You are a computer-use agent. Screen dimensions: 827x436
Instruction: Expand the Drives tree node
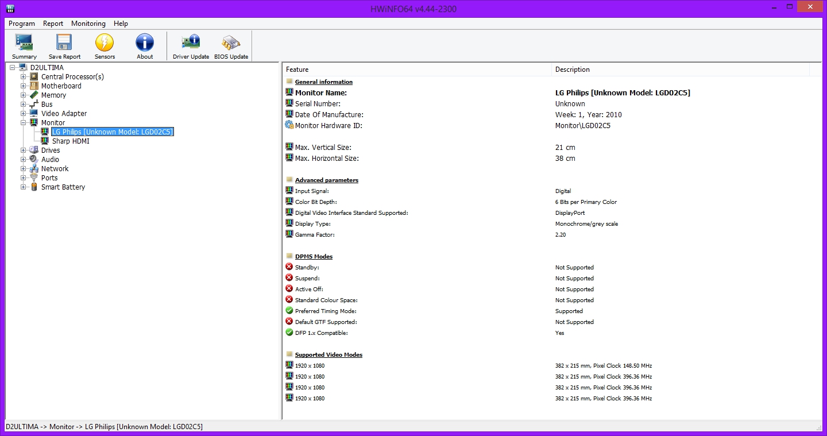pos(24,151)
